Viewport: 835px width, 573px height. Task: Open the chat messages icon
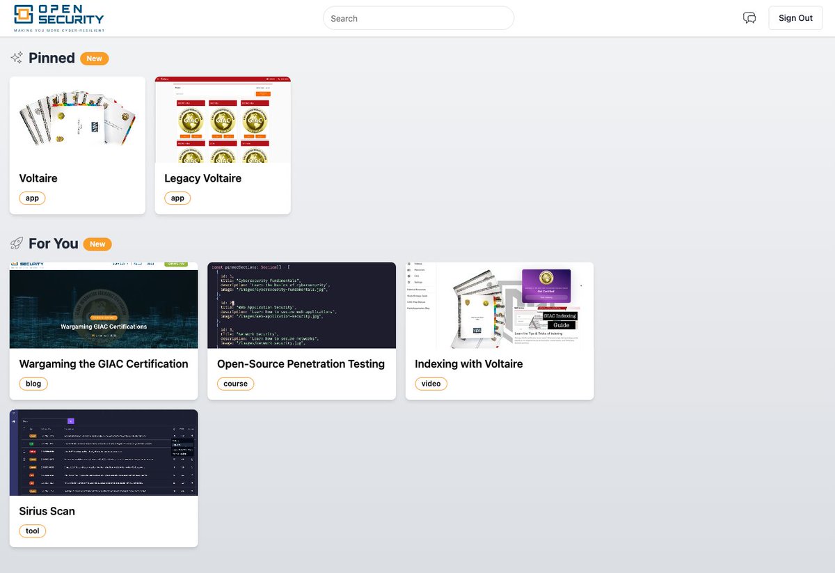point(749,18)
